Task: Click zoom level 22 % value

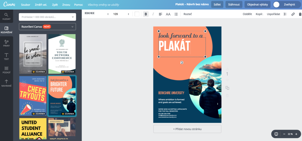Action: 290,134
